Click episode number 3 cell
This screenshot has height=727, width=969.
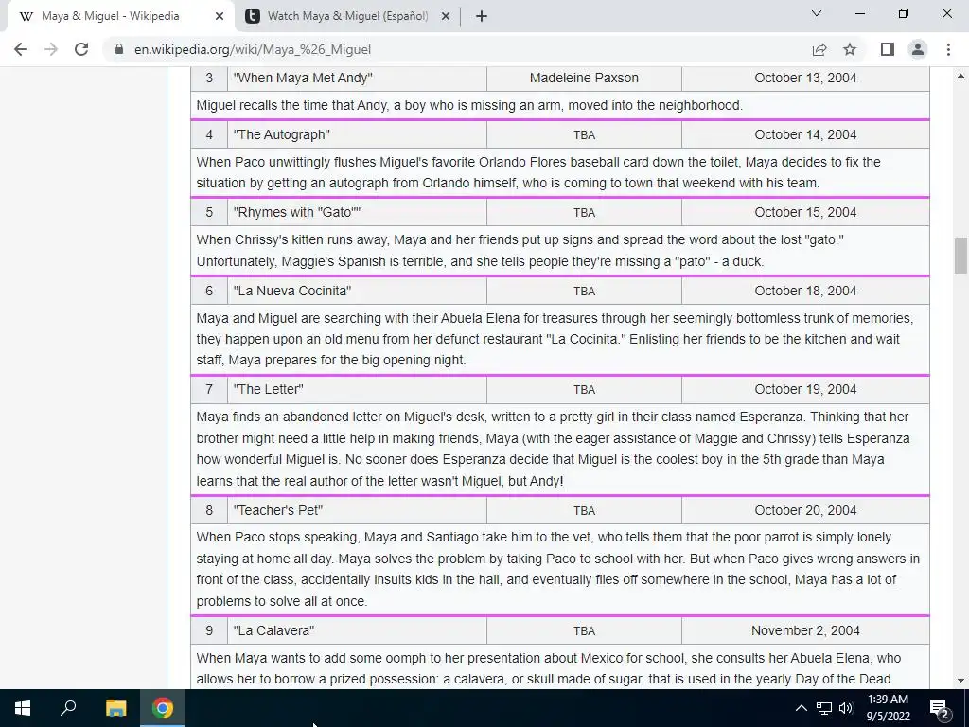(209, 78)
